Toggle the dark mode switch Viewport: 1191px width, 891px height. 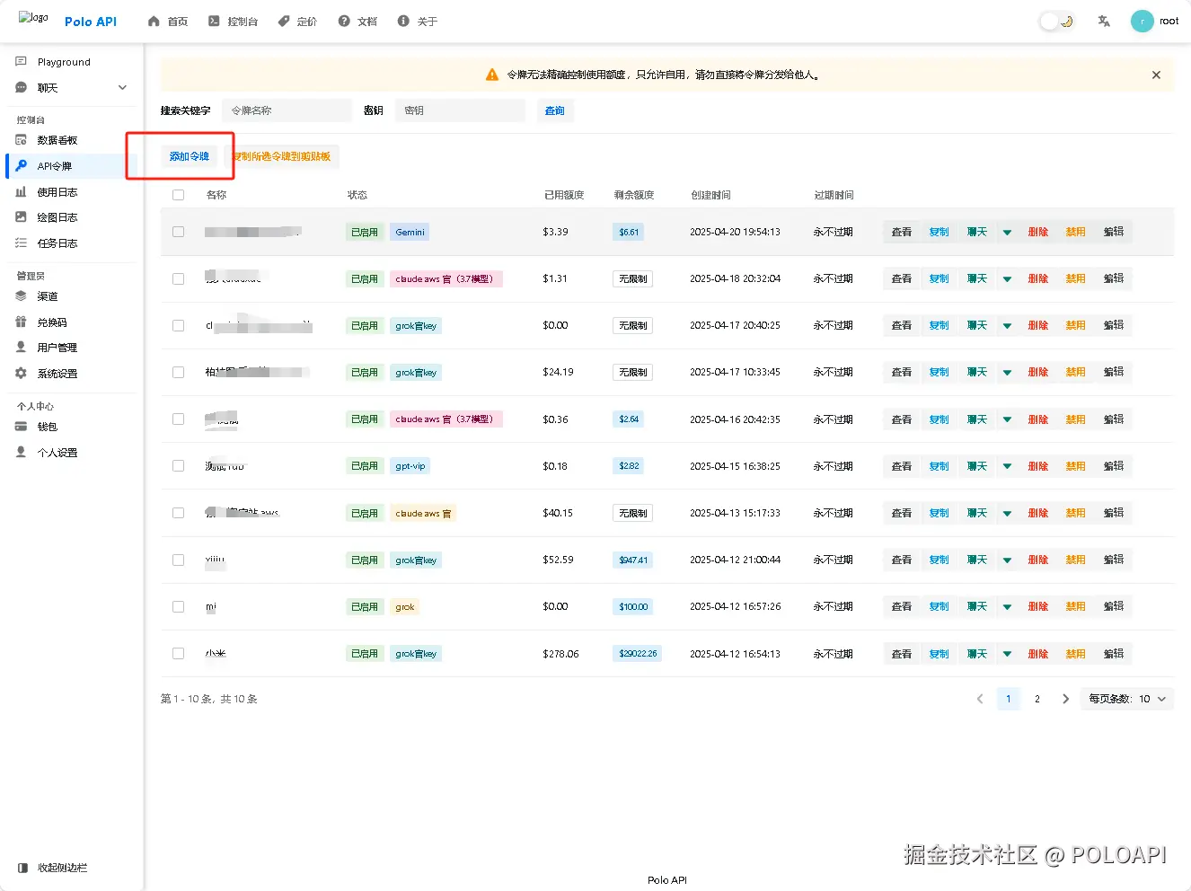coord(1057,22)
